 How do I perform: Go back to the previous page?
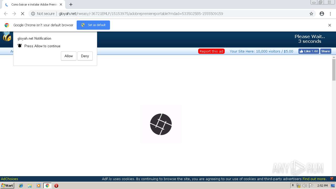coord(6,14)
